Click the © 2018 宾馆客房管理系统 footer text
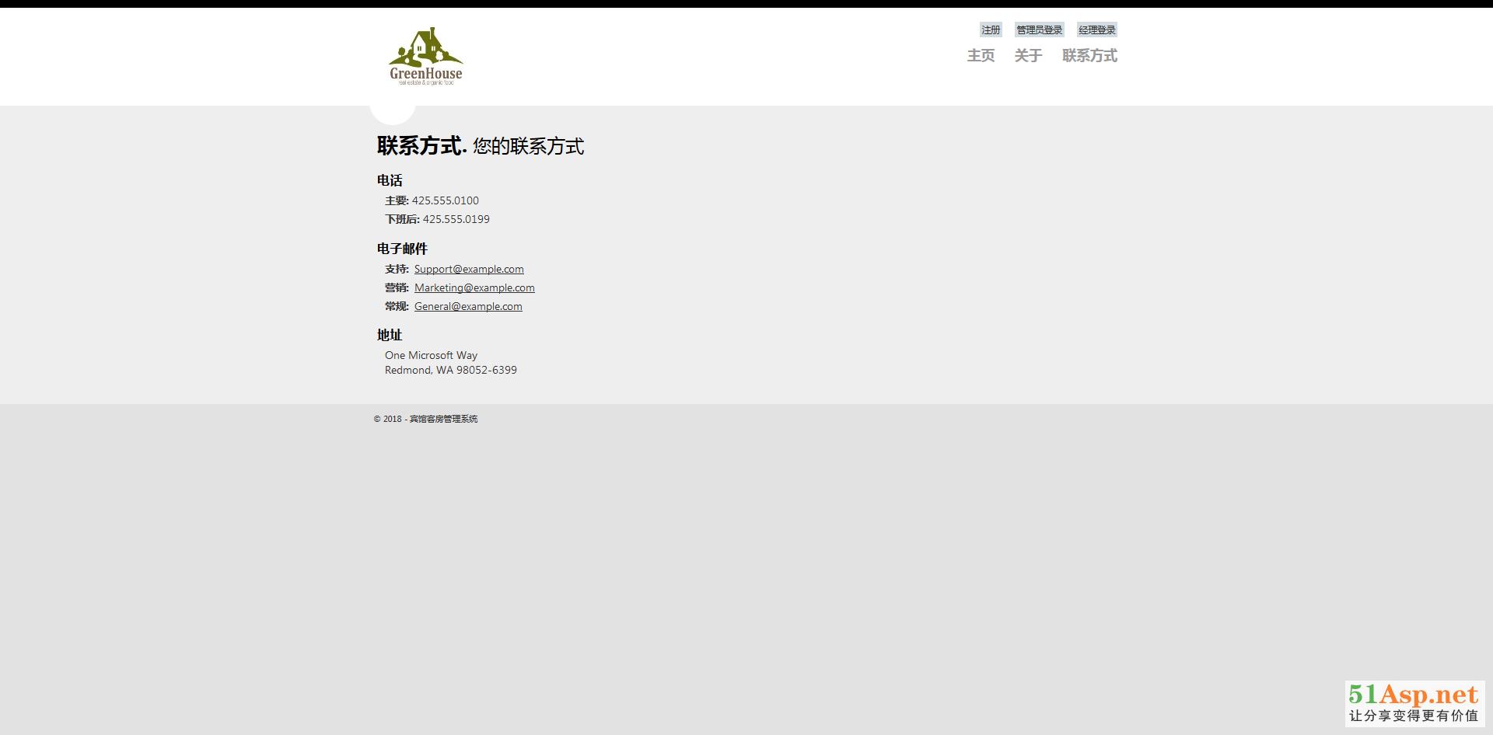The image size is (1493, 735). coord(425,420)
